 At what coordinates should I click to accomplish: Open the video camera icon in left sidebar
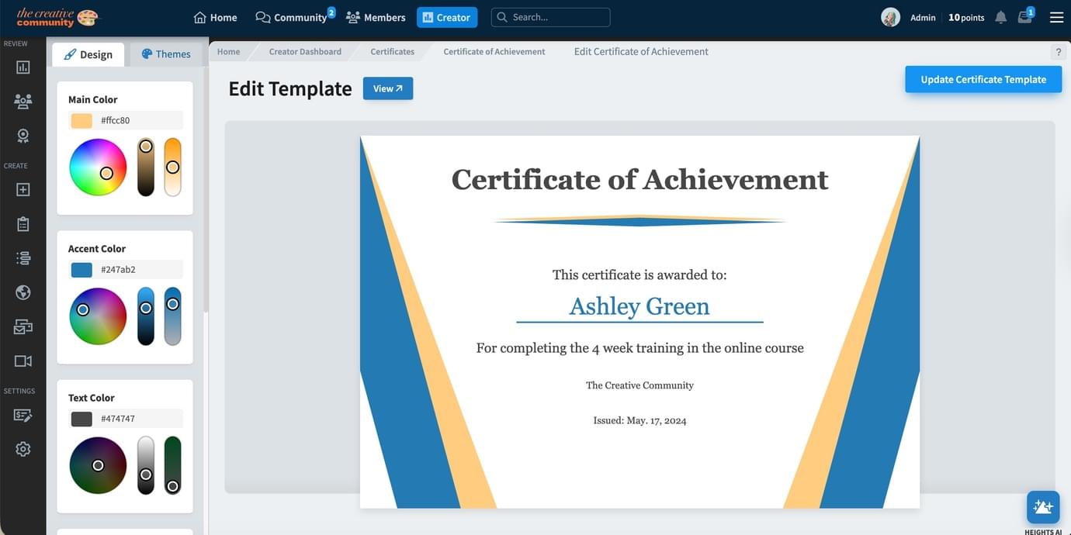[23, 361]
